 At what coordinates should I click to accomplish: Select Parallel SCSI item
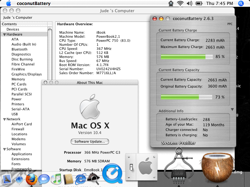tap(22, 94)
